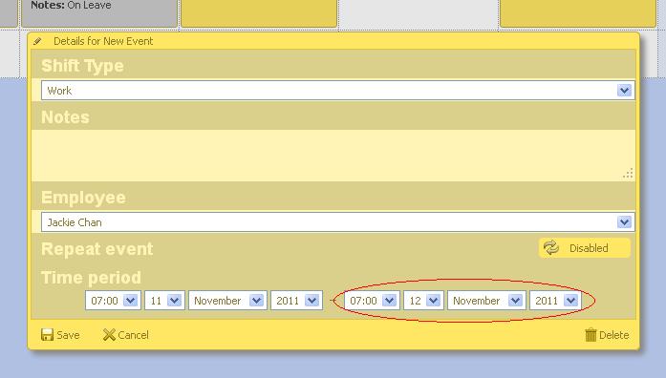The height and width of the screenshot is (378, 666).
Task: Click the repeat arrows icon
Action: click(551, 248)
